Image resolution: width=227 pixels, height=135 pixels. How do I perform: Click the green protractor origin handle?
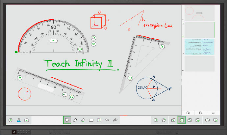(x=16, y=52)
